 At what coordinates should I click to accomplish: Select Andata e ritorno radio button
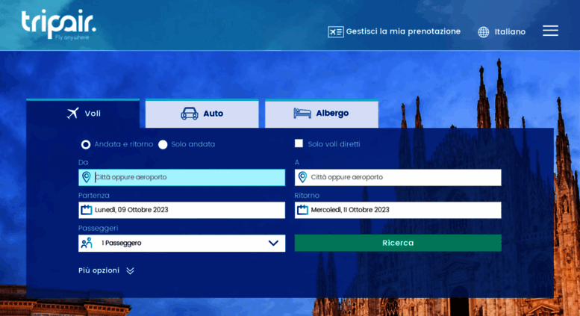86,145
